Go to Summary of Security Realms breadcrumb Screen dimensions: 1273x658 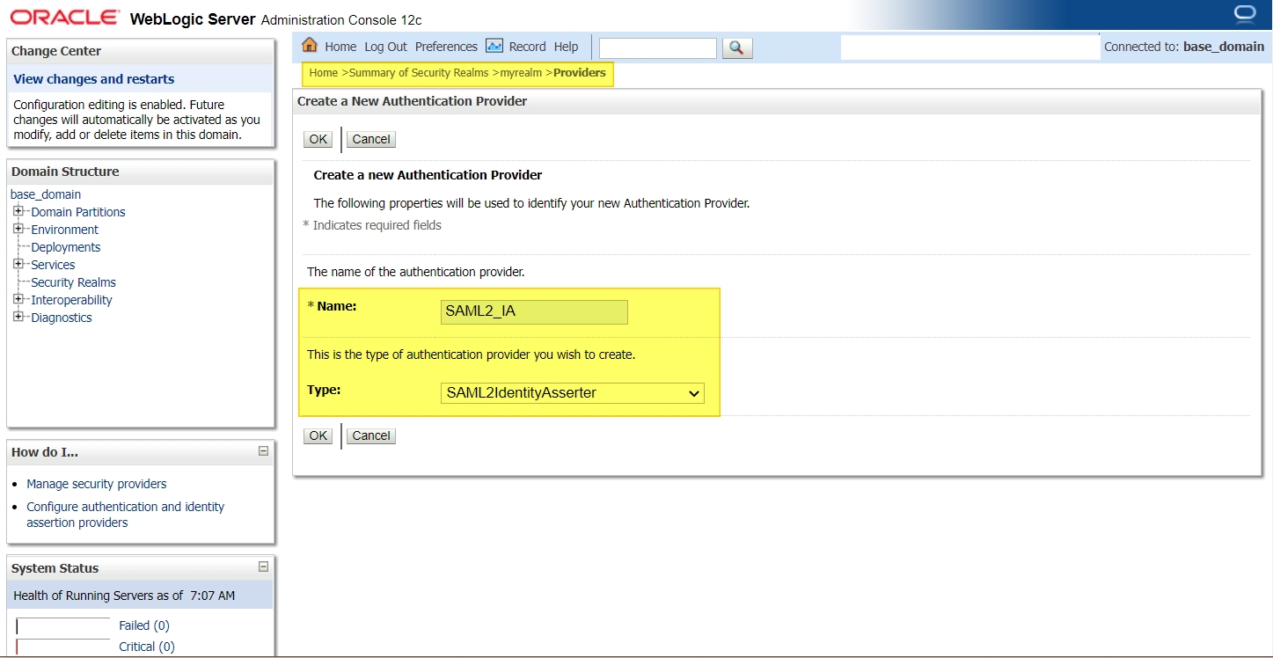419,73
